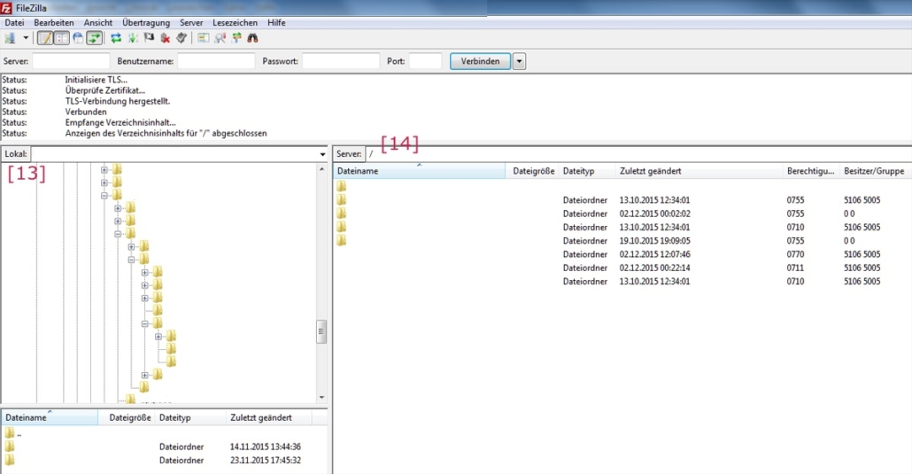Open quickconnect history dropdown beside Verbinden
The height and width of the screenshot is (474, 912).
[520, 61]
